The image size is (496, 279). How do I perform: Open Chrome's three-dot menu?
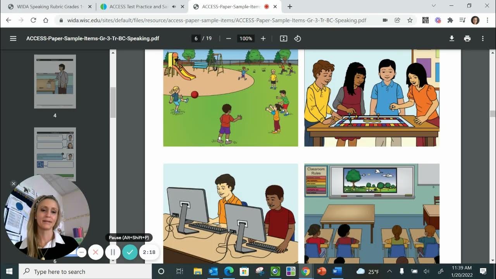click(487, 20)
